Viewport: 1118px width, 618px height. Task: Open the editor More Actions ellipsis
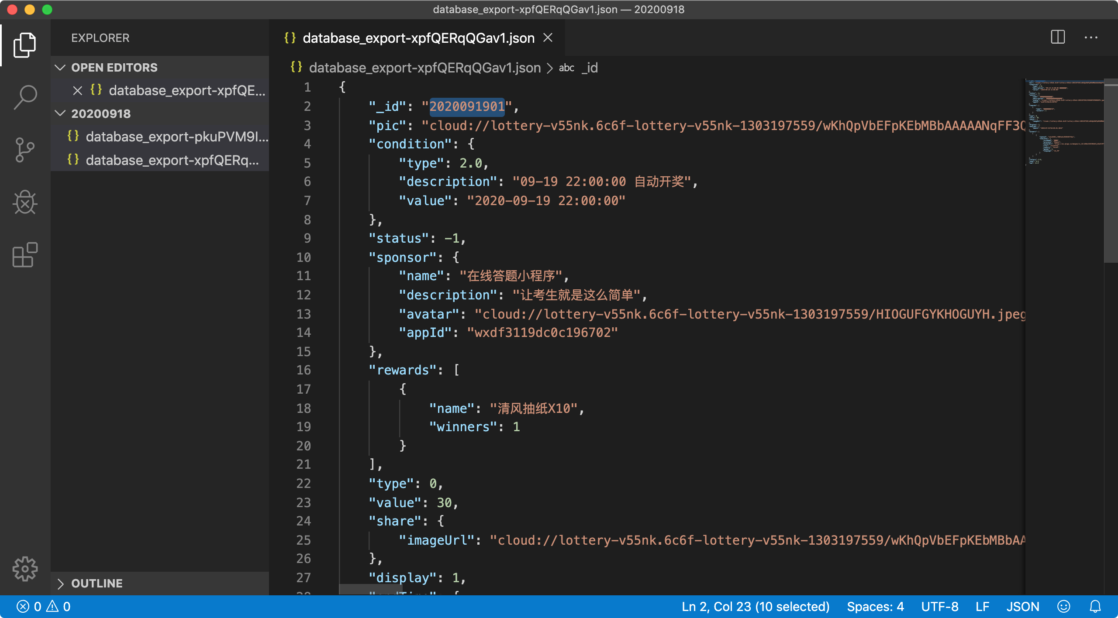[x=1090, y=38]
